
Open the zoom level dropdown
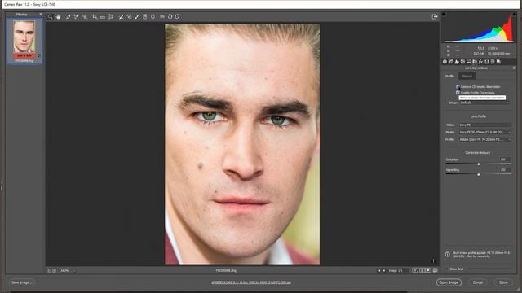pos(74,271)
